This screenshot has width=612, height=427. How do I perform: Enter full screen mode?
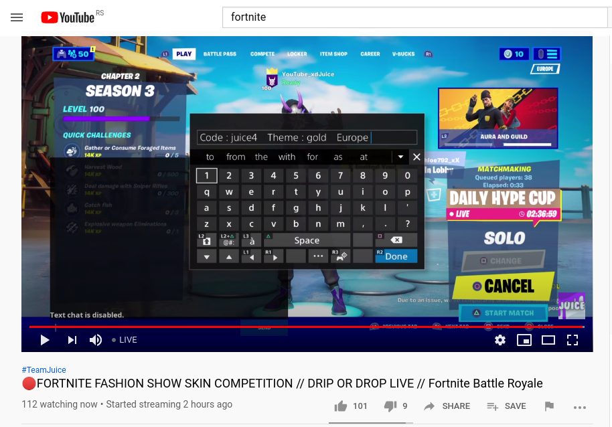click(x=572, y=340)
